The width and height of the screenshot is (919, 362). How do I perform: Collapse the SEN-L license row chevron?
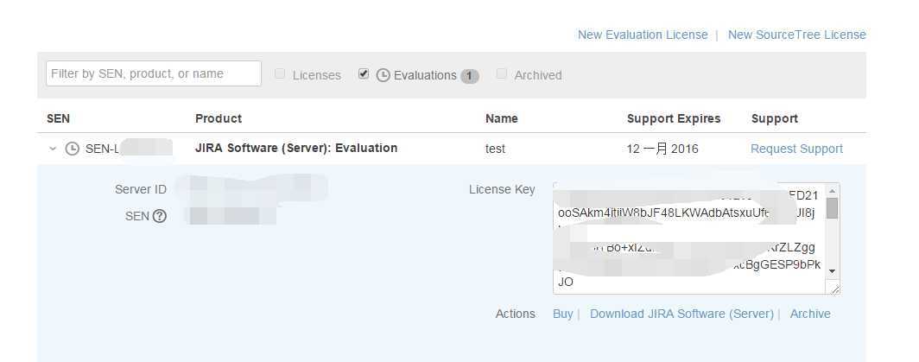53,149
